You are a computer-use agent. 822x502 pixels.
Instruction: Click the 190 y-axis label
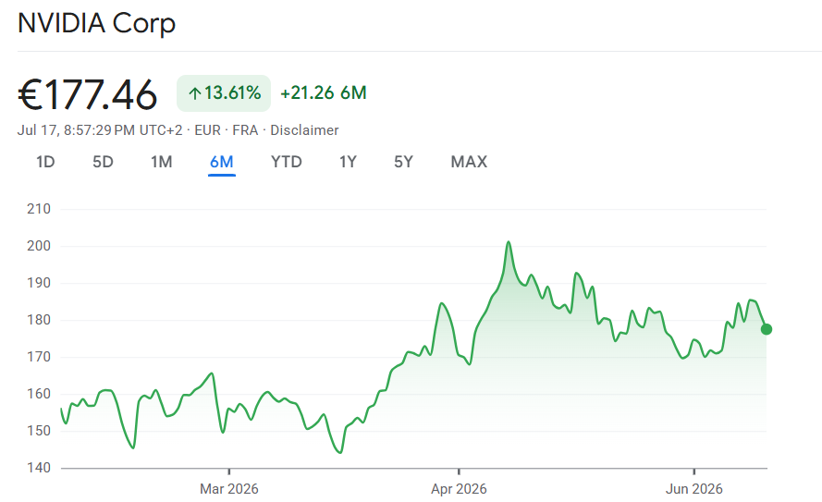39,283
